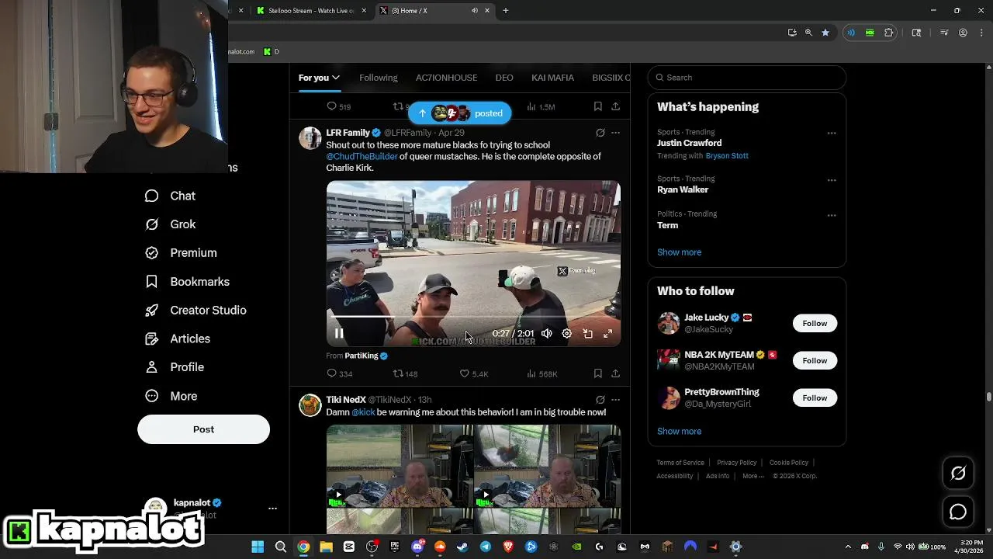The width and height of the screenshot is (993, 559).
Task: Open the Tiki NedX post's more options
Action: click(615, 400)
